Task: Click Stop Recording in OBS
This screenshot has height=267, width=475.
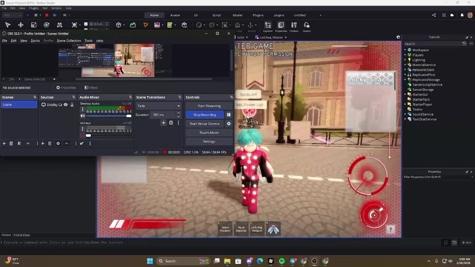Action: coord(204,115)
